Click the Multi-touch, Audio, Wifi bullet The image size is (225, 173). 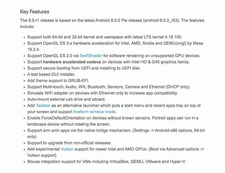coord(109,87)
